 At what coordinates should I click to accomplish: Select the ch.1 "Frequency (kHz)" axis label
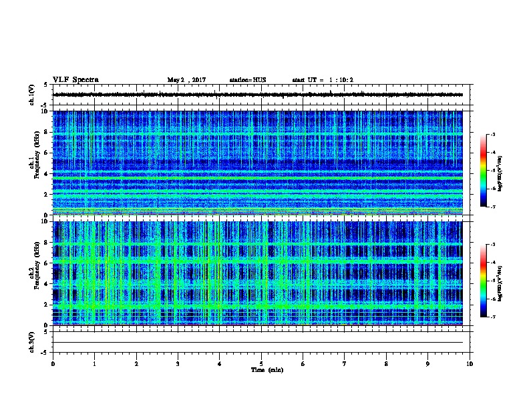(37, 155)
